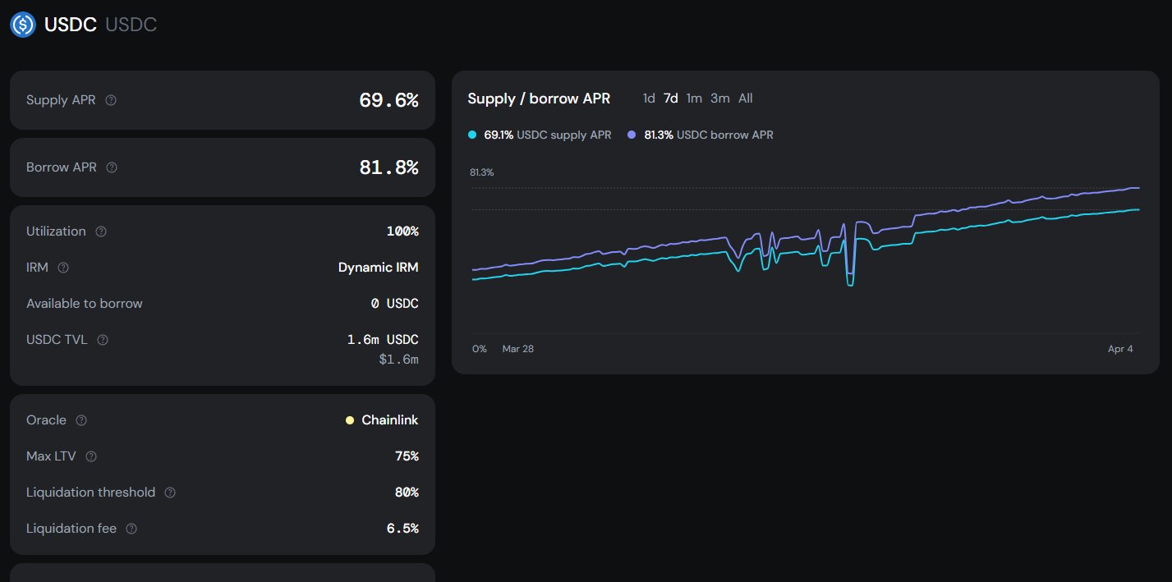This screenshot has height=582, width=1172.
Task: Click the yellow Chainlink status dot
Action: pos(350,420)
